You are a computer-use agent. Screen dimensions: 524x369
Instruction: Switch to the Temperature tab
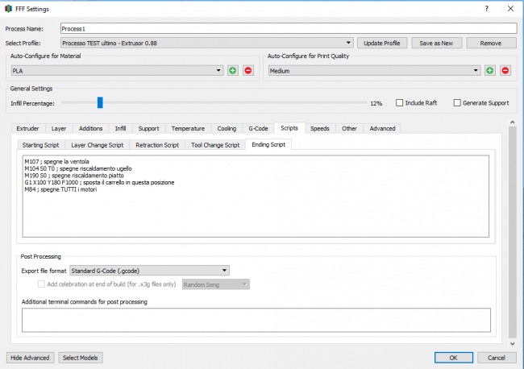click(x=188, y=128)
